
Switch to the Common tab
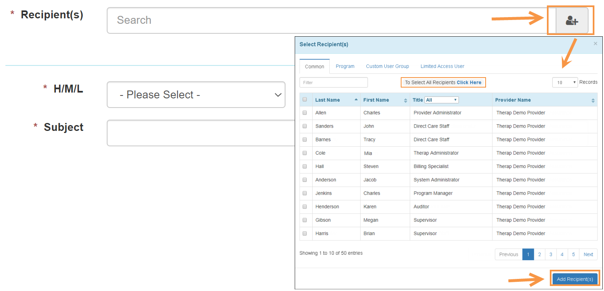[314, 67]
